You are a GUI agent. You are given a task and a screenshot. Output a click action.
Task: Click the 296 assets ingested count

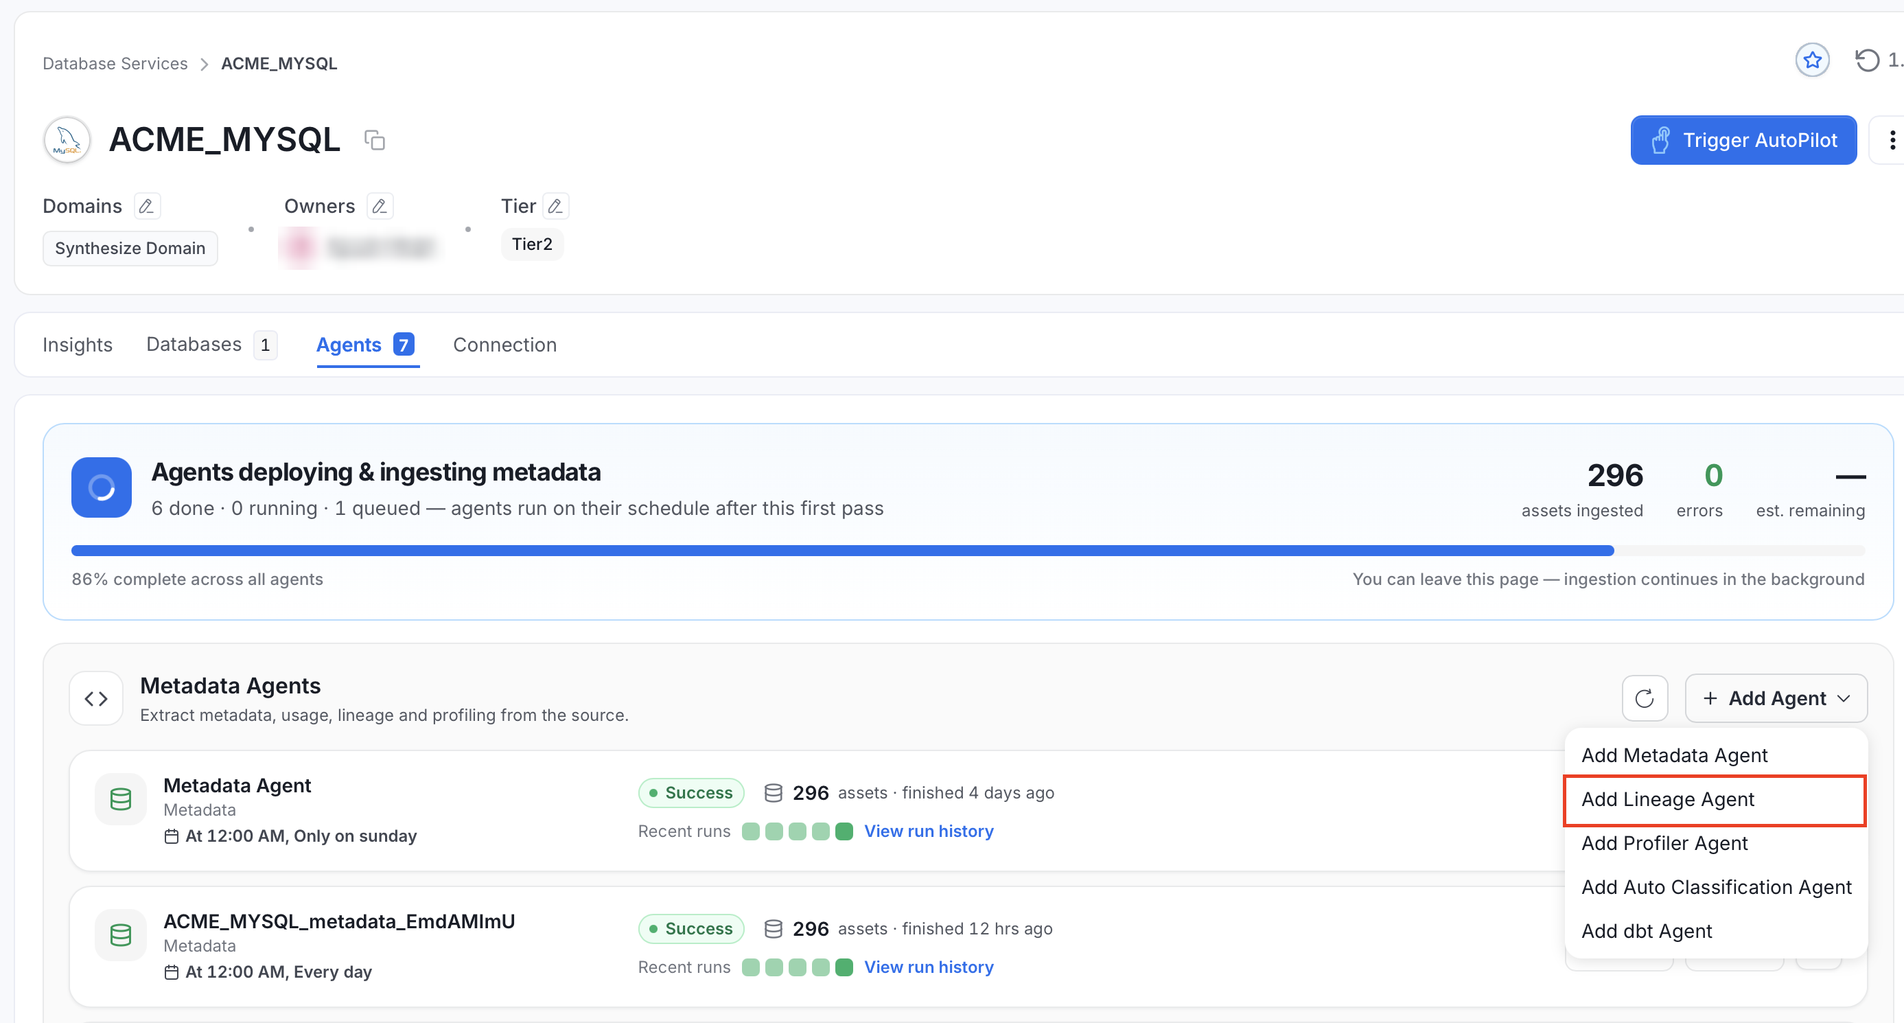(1615, 475)
